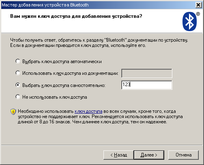Click the label text 'Не использовать ключ доступа'

tap(55, 97)
